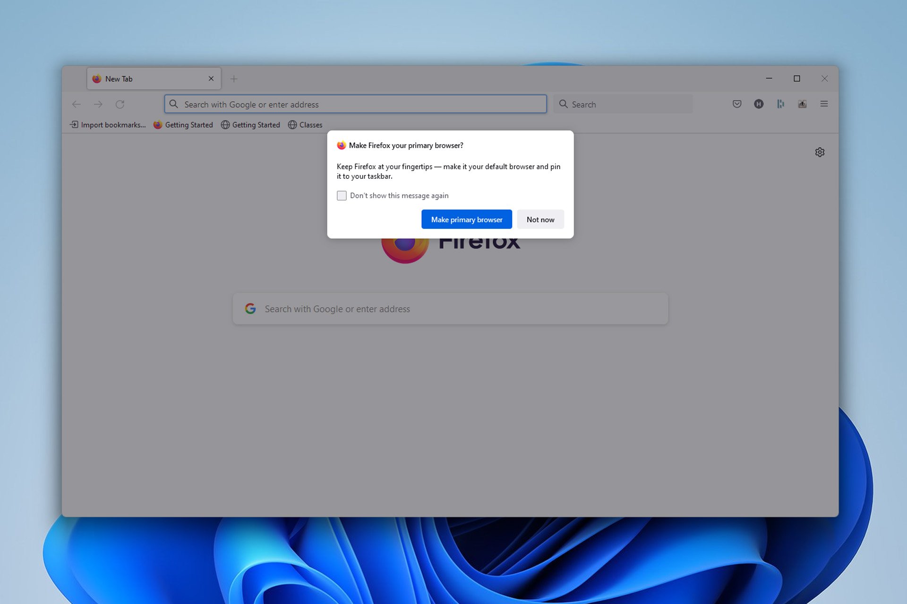Image resolution: width=907 pixels, height=604 pixels.
Task: Click the Google G logo in search box
Action: coord(250,309)
